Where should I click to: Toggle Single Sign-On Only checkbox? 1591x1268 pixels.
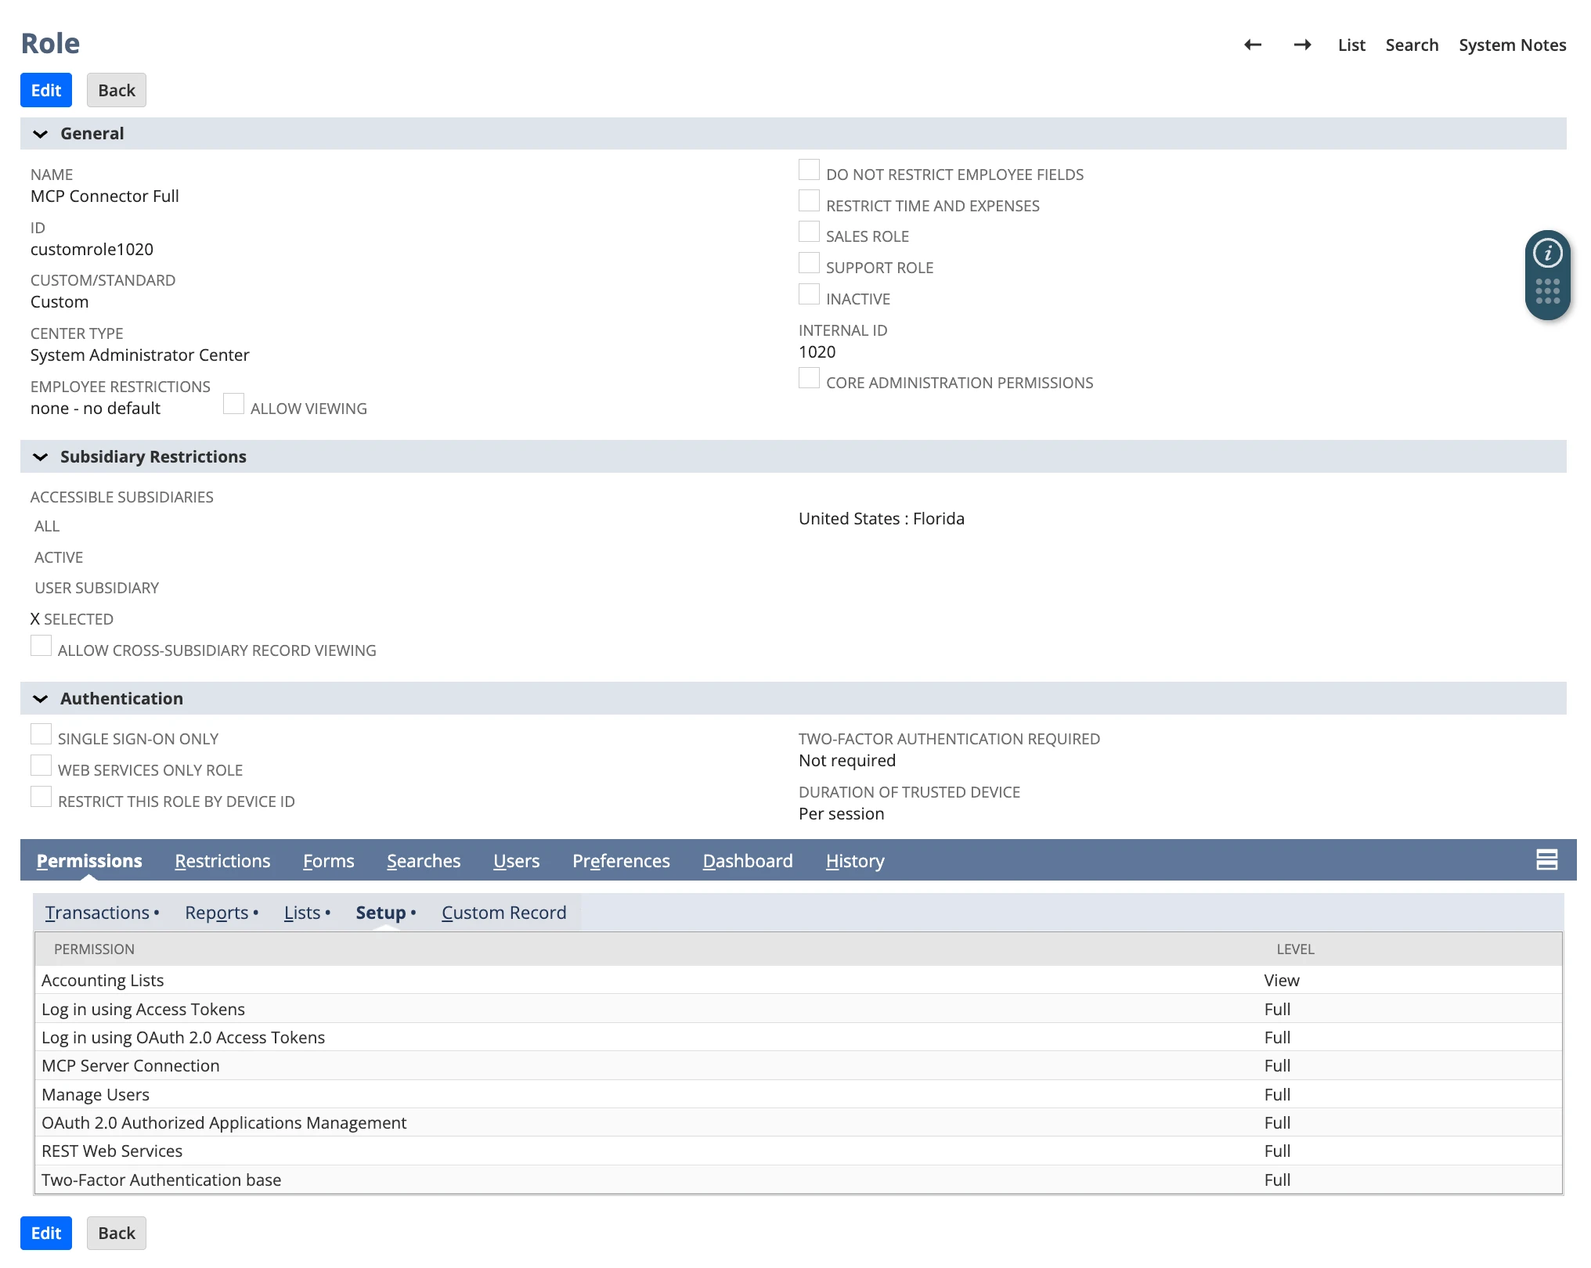[x=41, y=734]
